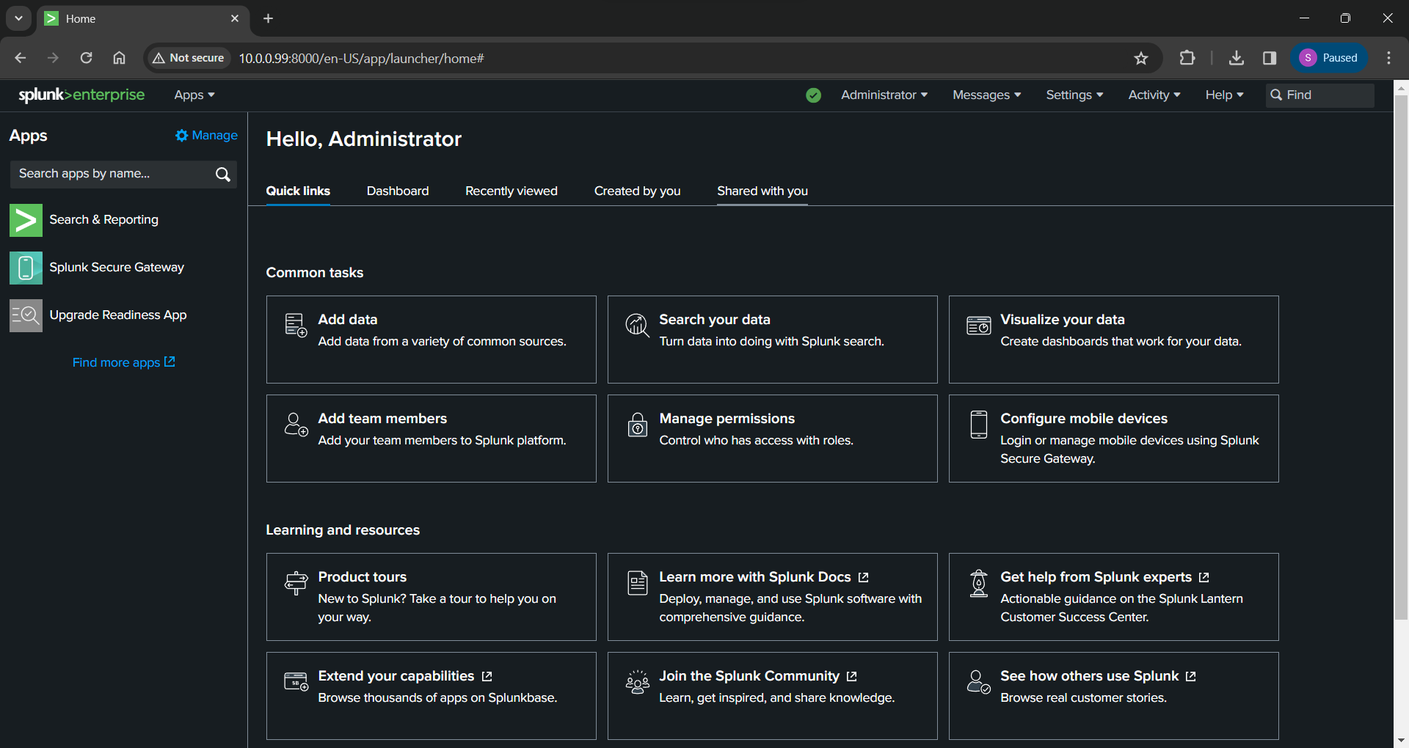The width and height of the screenshot is (1409, 748).
Task: Open the browser three-dot menu
Action: click(x=1388, y=58)
